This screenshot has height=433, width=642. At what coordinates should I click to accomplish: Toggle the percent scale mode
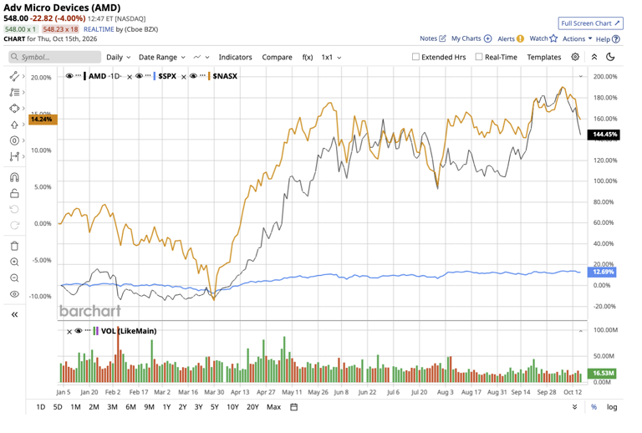click(x=594, y=407)
